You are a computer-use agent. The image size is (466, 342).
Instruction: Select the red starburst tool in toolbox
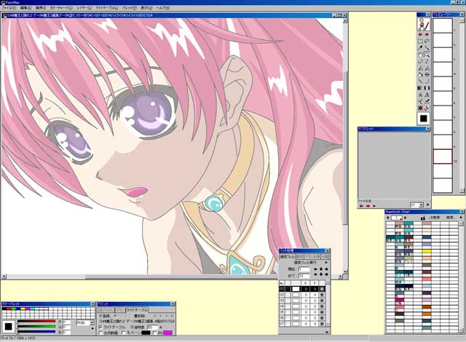tap(420, 108)
